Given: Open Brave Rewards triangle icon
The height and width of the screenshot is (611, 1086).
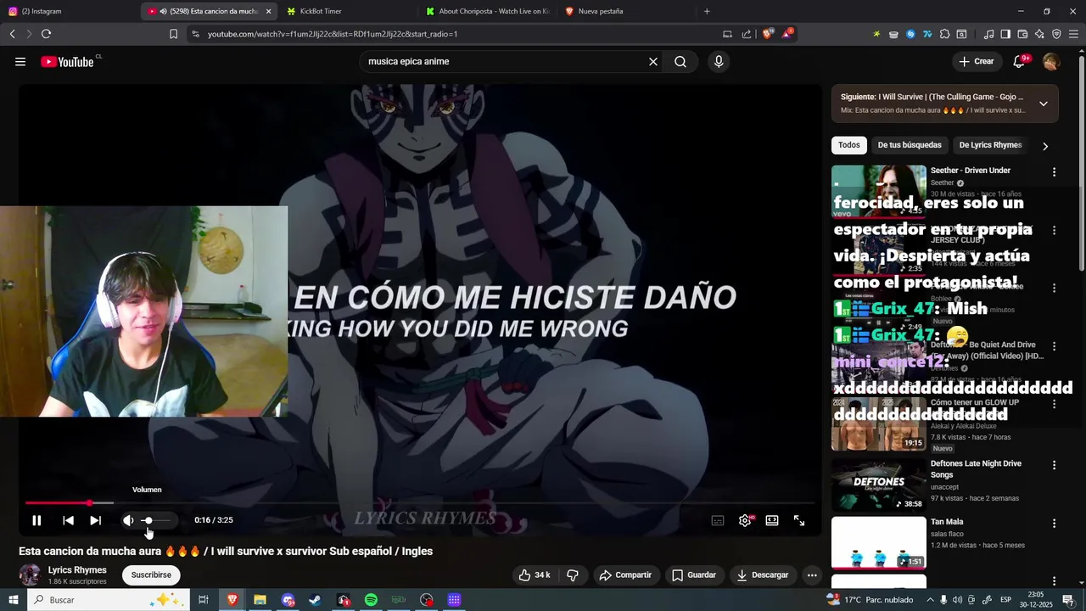Looking at the screenshot, I should 788,34.
